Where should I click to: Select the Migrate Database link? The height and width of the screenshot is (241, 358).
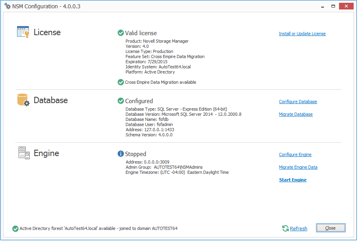pos(296,115)
